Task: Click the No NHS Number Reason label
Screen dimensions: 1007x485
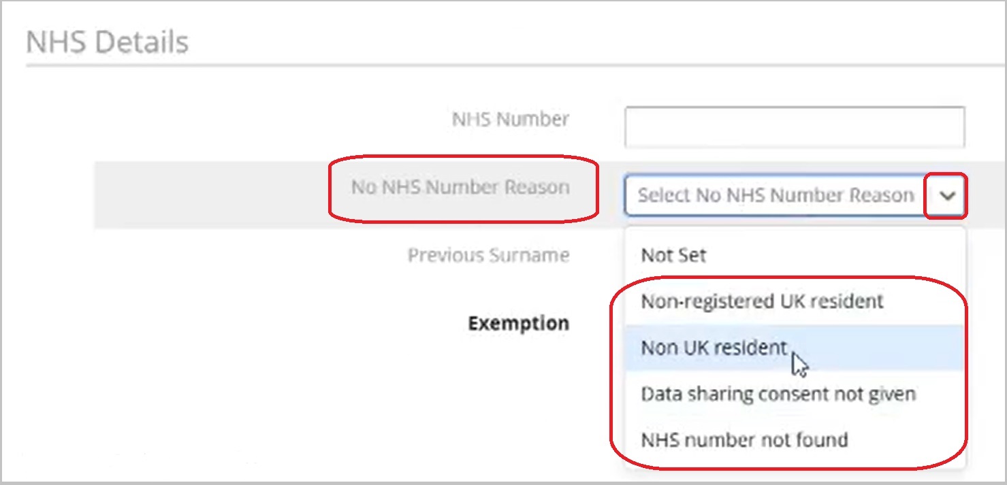Action: pyautogui.click(x=460, y=188)
